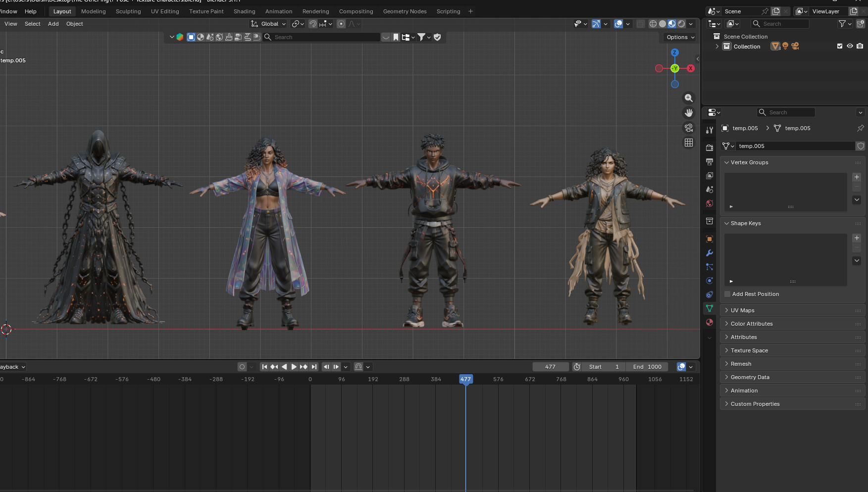Open the Help menu
Viewport: 868px width, 492px height.
pyautogui.click(x=31, y=11)
